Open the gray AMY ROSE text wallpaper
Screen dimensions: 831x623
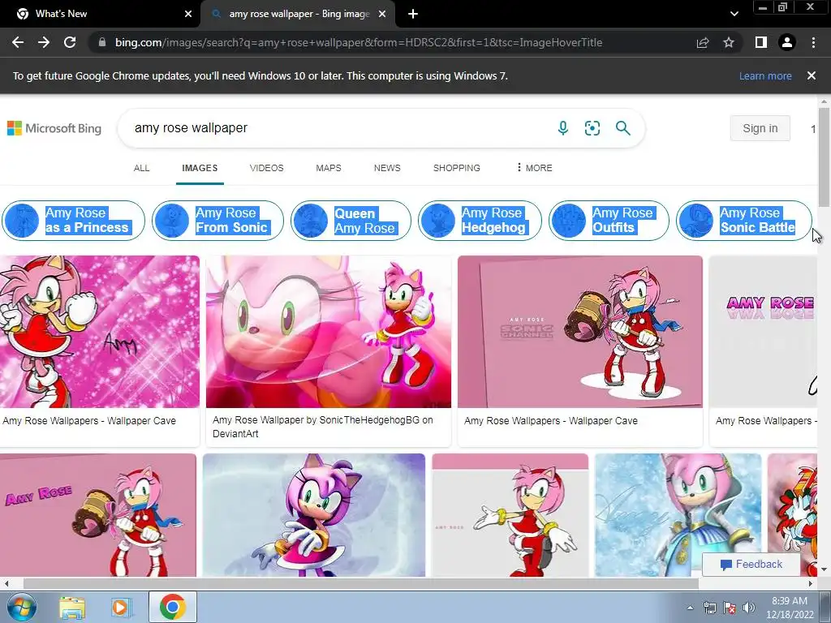(763, 332)
